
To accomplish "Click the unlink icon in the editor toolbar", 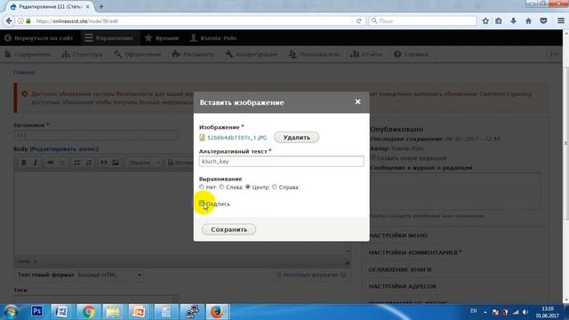I will pos(62,163).
